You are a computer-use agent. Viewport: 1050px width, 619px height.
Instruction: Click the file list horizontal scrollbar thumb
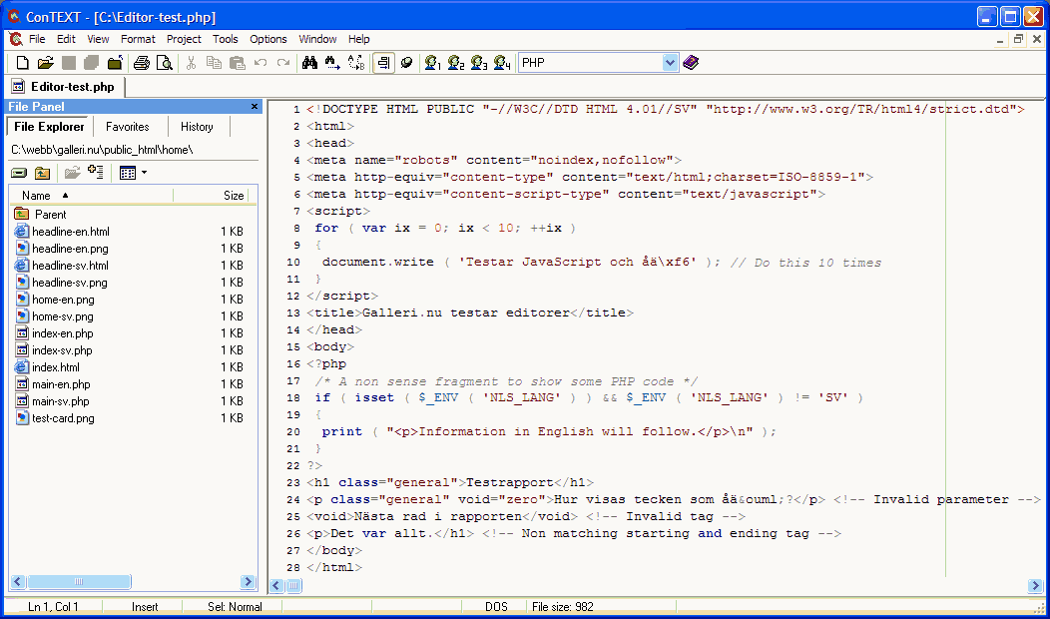click(79, 581)
